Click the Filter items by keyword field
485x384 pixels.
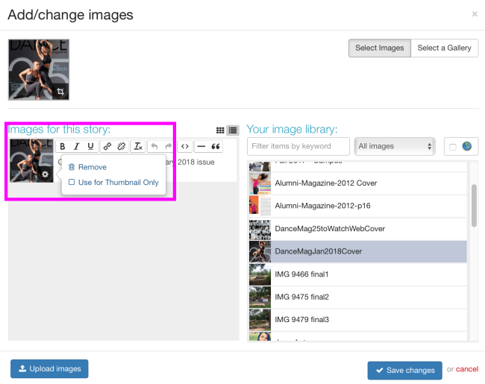click(x=298, y=146)
